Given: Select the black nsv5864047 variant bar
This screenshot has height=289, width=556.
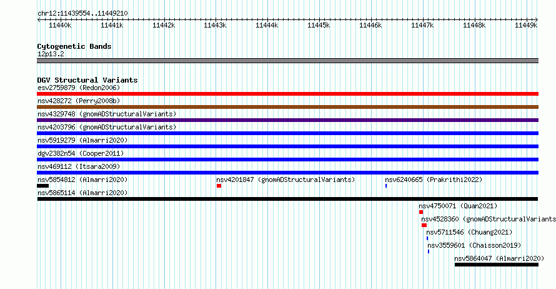Looking at the screenshot, I should coord(497,265).
